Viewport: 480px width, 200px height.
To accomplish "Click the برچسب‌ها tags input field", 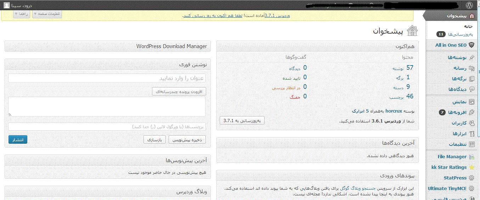I will pos(107,127).
